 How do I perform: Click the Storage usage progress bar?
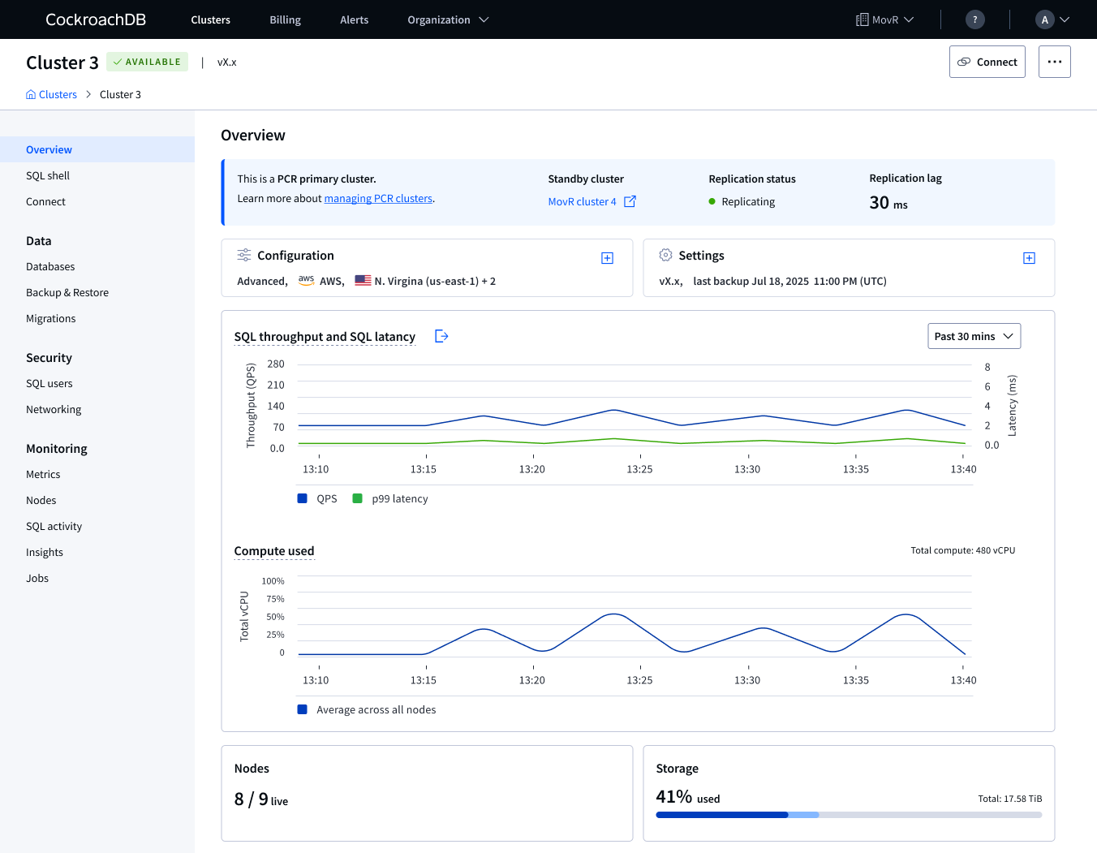click(849, 815)
